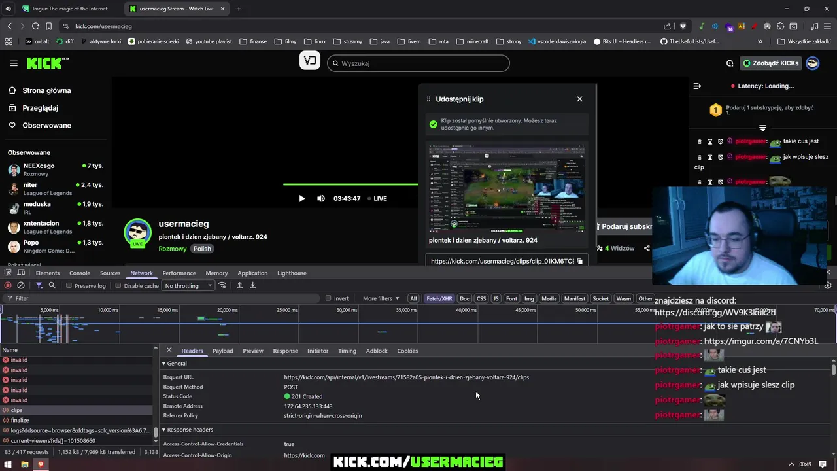Play the stream with the play button
This screenshot has width=837, height=471.
(301, 198)
